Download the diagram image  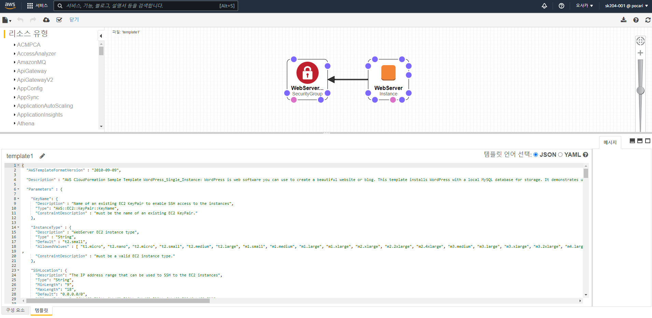(624, 20)
